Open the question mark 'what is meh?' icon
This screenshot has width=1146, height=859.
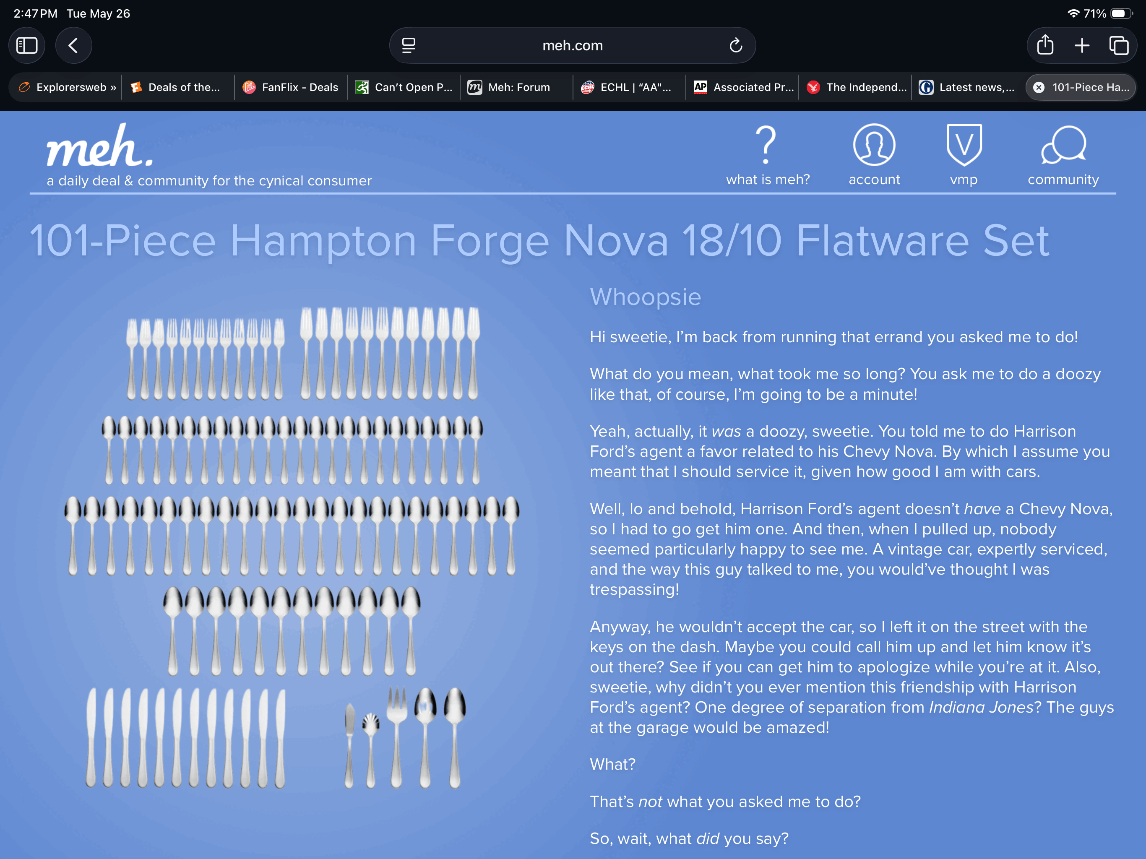(766, 145)
